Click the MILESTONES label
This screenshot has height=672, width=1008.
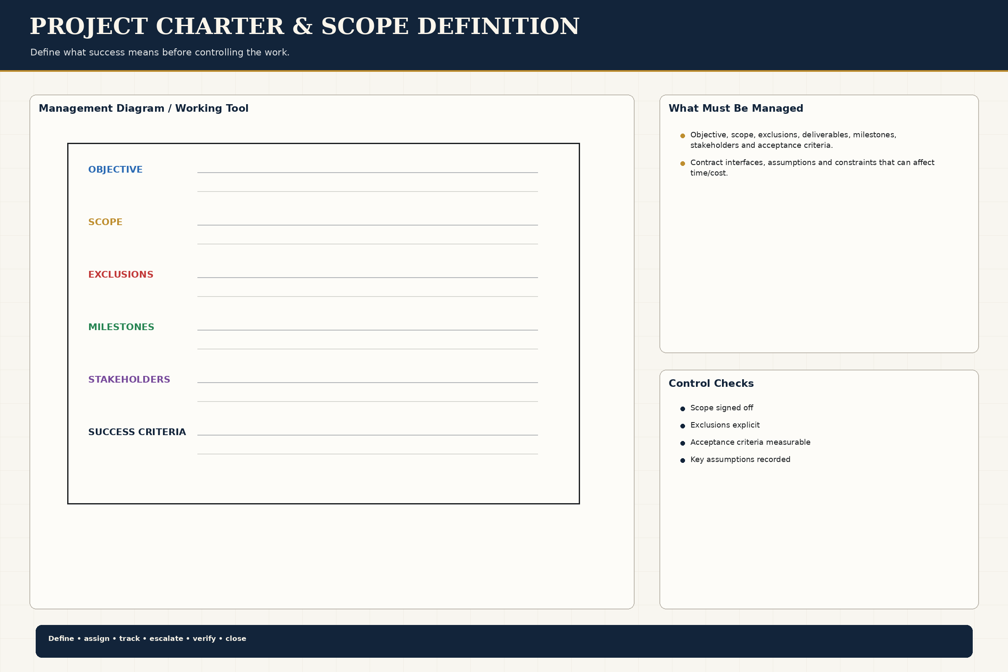click(x=121, y=327)
